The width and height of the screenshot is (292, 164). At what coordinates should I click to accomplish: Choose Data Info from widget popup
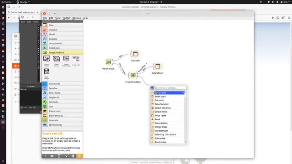[x=167, y=100]
